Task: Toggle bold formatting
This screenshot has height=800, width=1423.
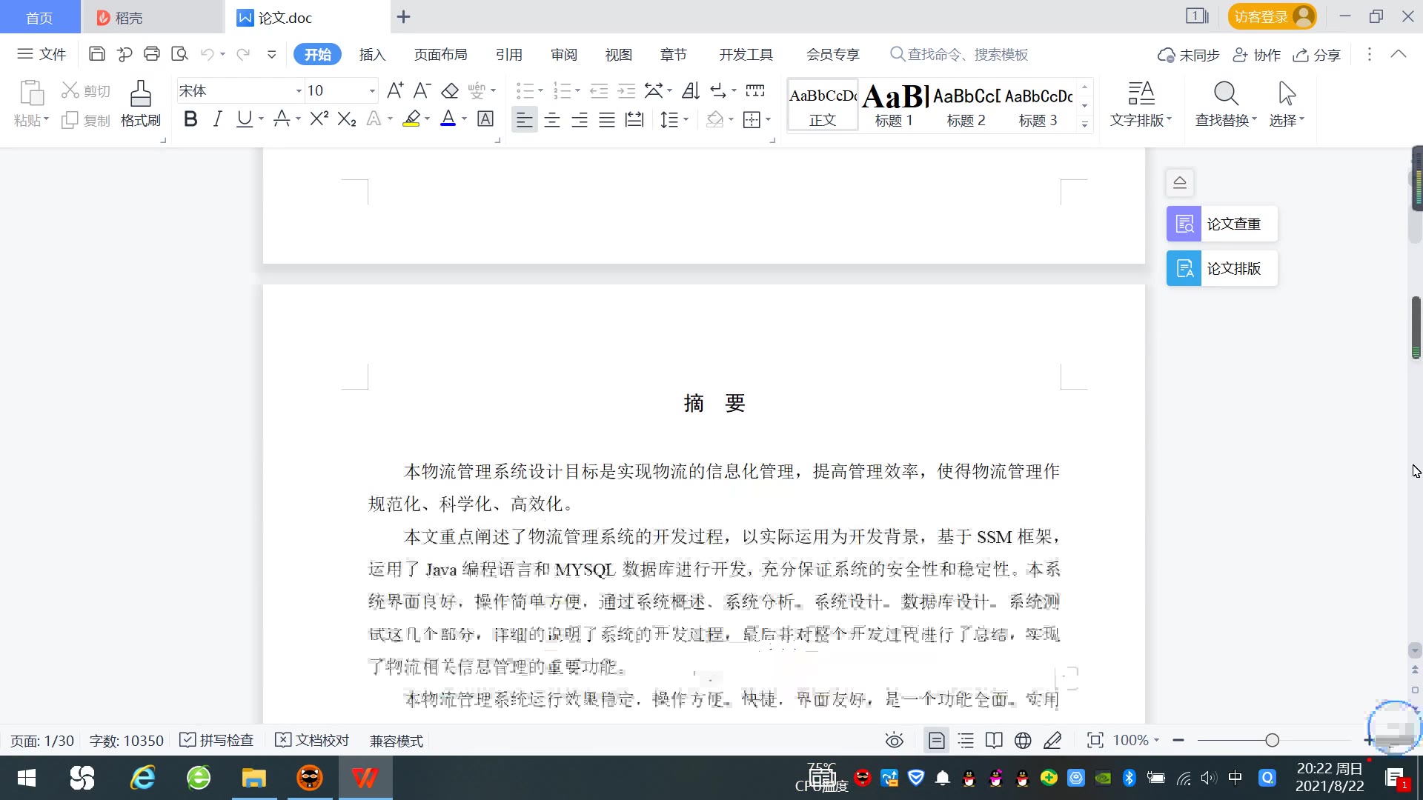Action: [190, 119]
